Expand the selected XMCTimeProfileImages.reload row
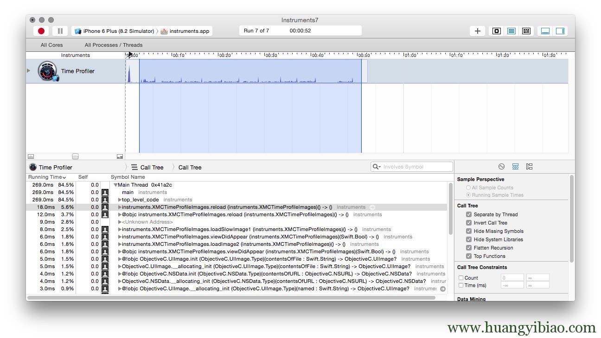The height and width of the screenshot is (338, 601). [120, 207]
